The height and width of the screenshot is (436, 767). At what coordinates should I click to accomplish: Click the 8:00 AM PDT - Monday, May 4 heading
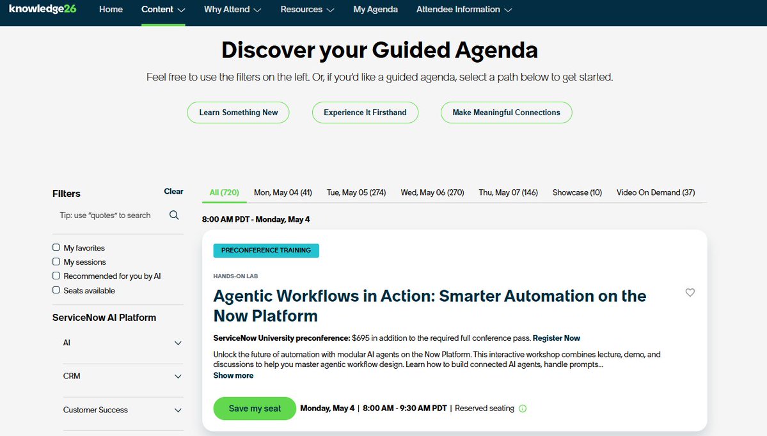point(256,219)
